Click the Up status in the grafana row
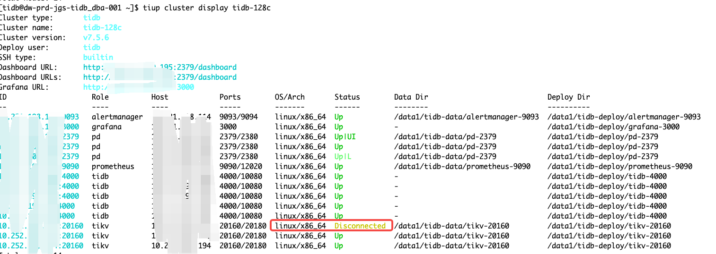Image resolution: width=716 pixels, height=254 pixels. point(339,127)
